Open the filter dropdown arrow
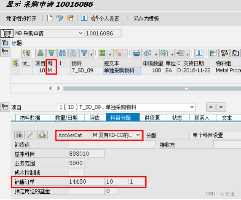241x200 pixels. [x=91, y=54]
